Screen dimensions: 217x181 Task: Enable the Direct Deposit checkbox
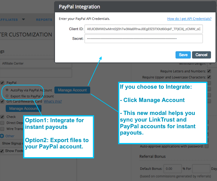tap(2, 123)
